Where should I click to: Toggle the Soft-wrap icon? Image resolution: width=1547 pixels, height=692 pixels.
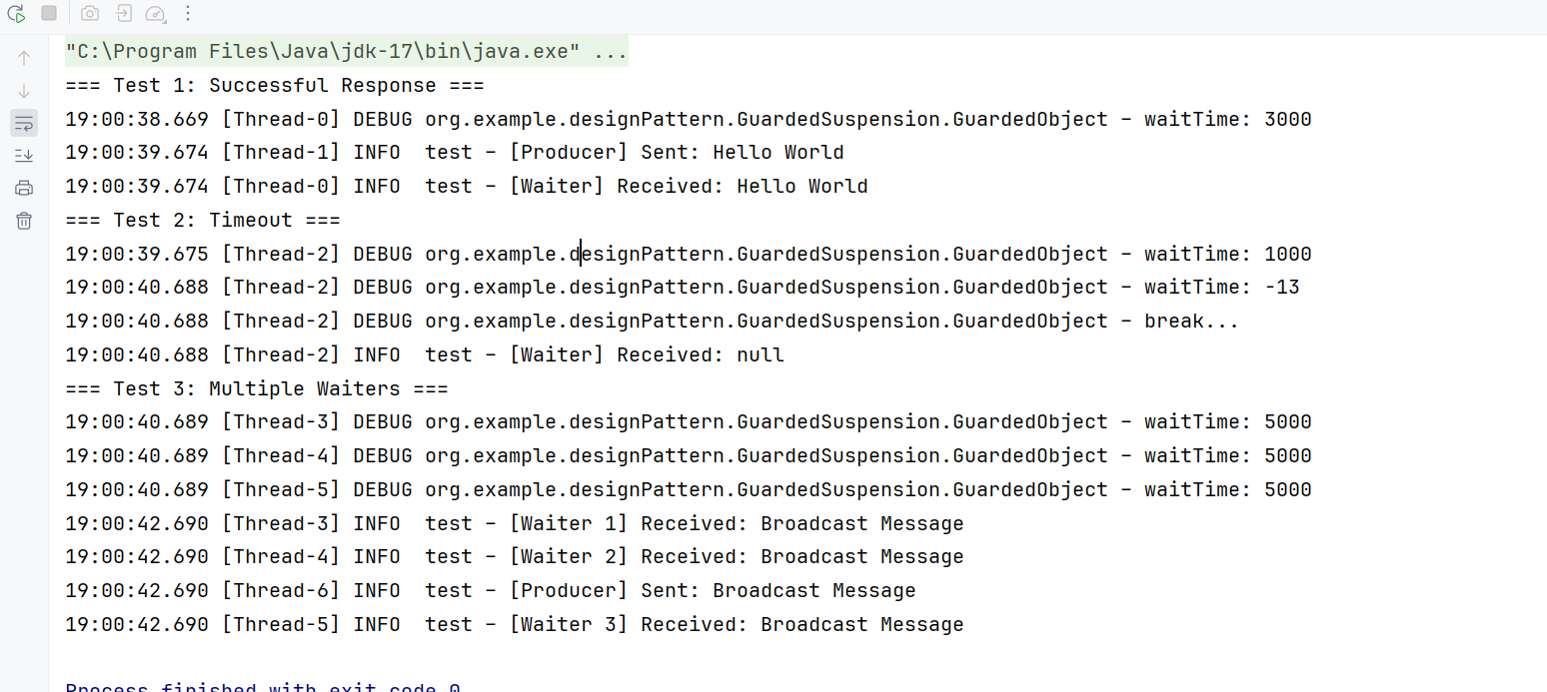tap(24, 124)
